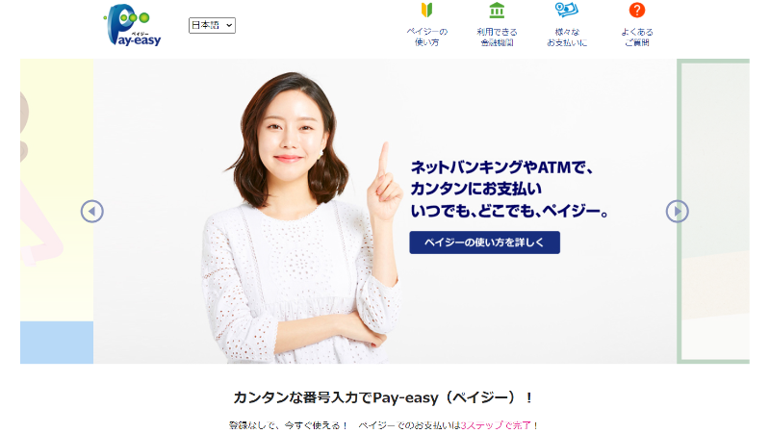Click the ペイジーの使い方を詳しく button
The width and height of the screenshot is (770, 434).
[485, 243]
